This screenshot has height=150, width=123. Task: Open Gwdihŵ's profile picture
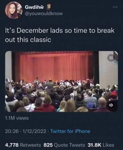click(14, 10)
